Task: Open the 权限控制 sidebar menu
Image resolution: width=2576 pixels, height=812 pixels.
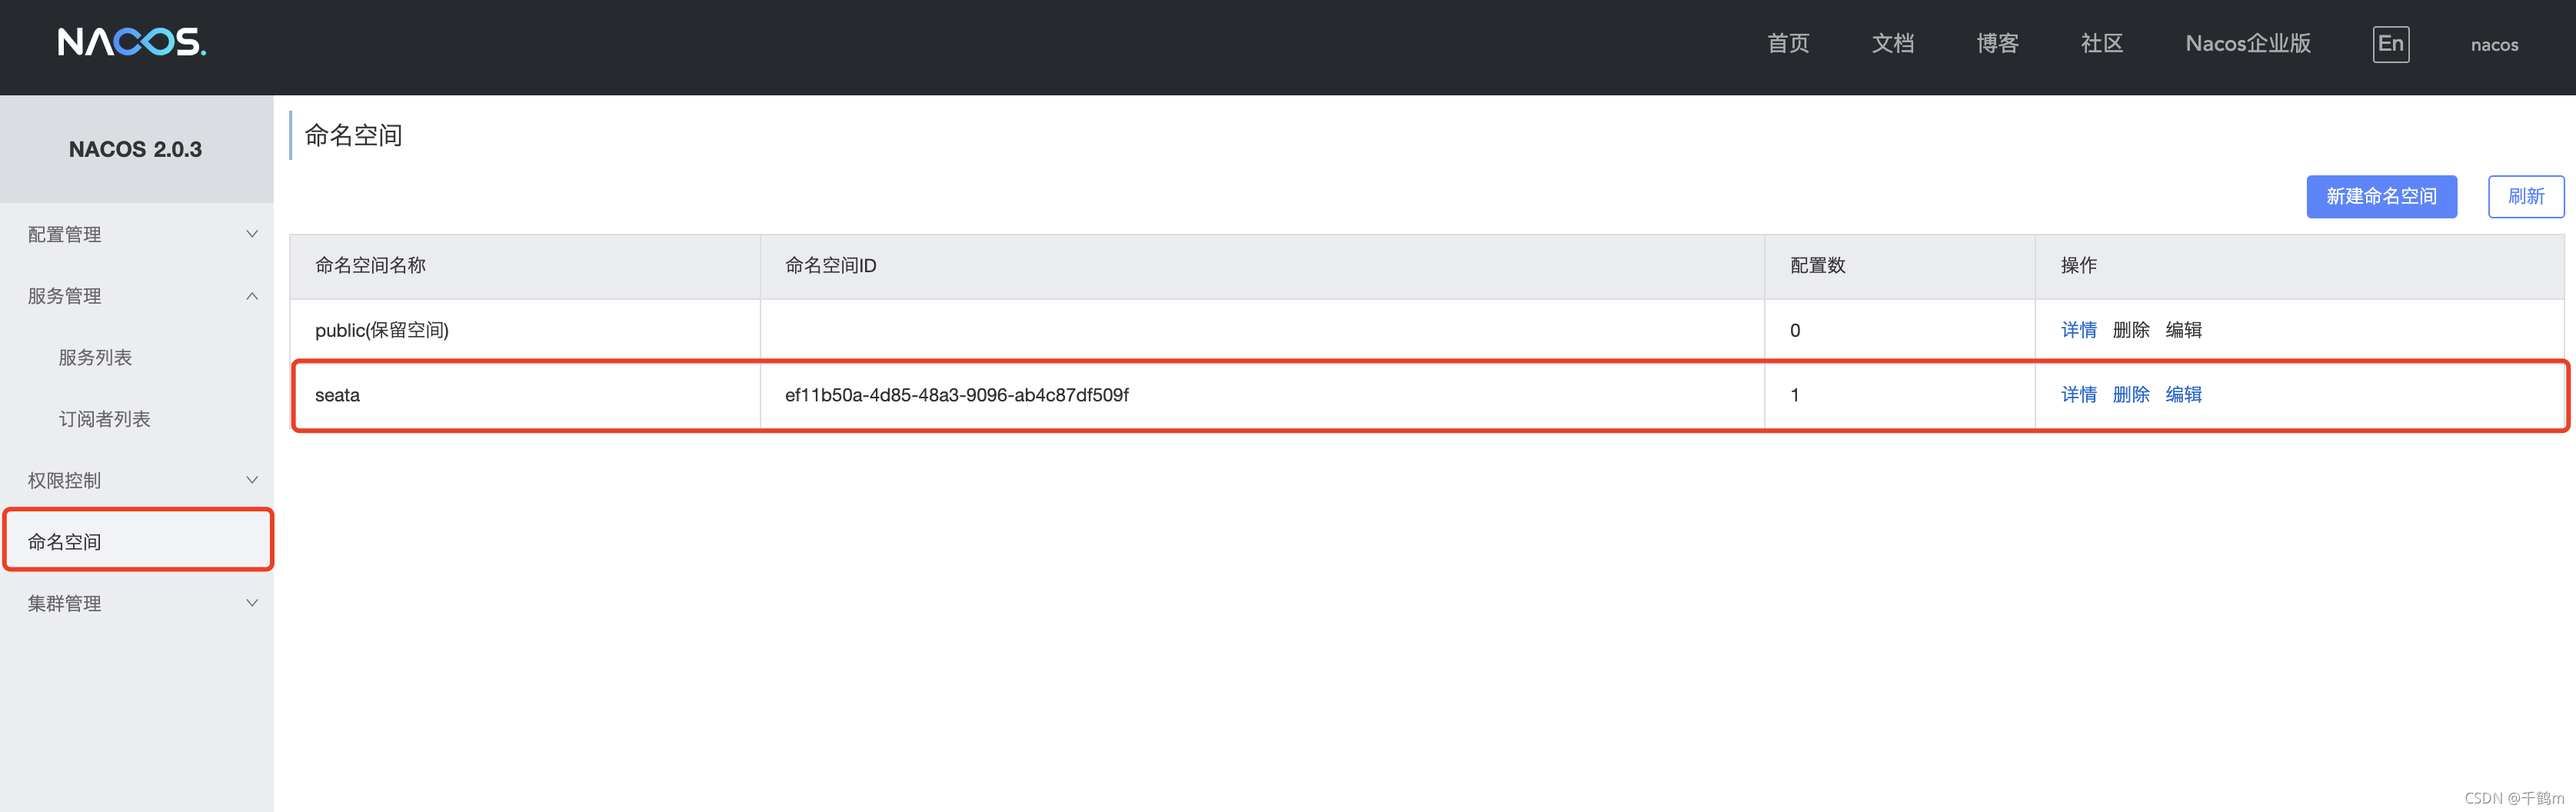Action: (x=137, y=480)
